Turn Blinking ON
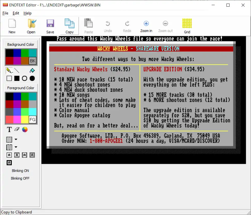Screen dimensions: 251x215 point(20,171)
